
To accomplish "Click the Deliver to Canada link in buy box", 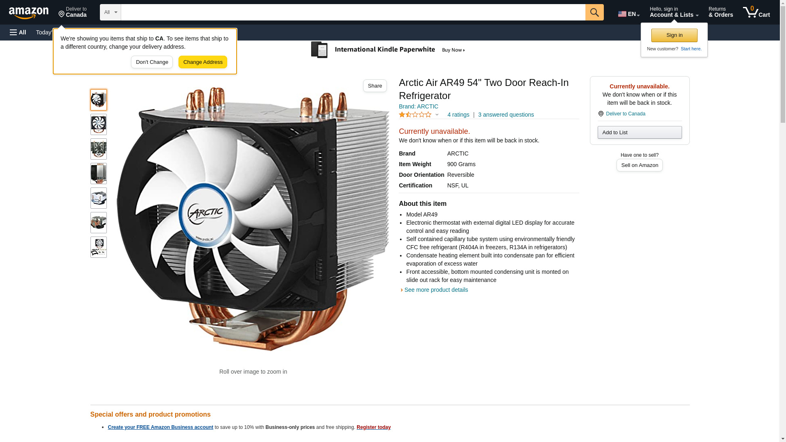I will coord(625,114).
